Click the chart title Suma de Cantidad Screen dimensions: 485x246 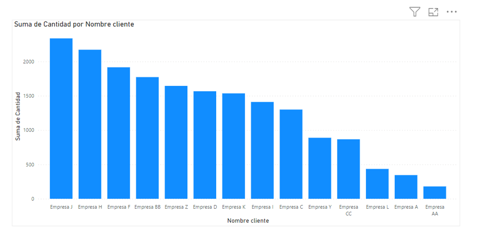(74, 25)
